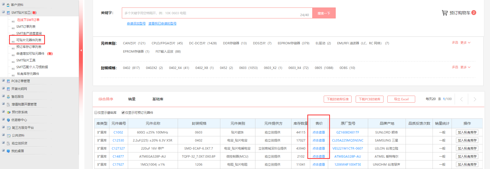Open part link C1002
Screen dimensions: 490x169
pos(118,132)
